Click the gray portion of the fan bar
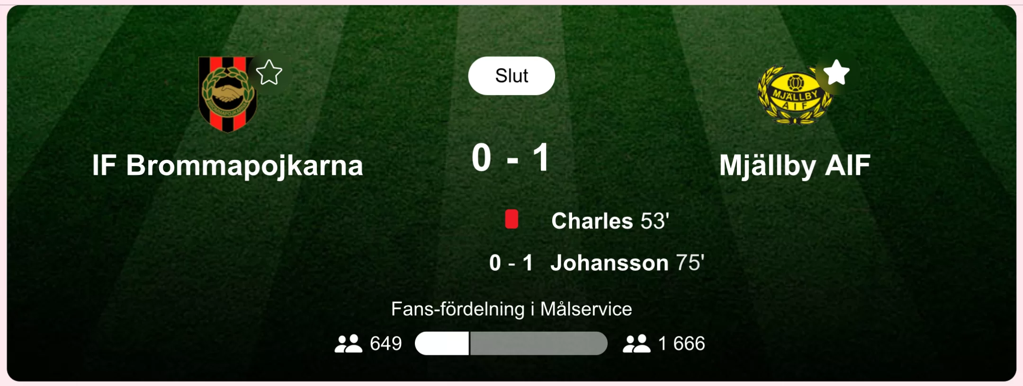 click(538, 343)
